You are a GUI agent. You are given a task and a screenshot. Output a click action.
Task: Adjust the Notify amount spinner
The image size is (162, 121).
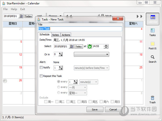[60, 68]
